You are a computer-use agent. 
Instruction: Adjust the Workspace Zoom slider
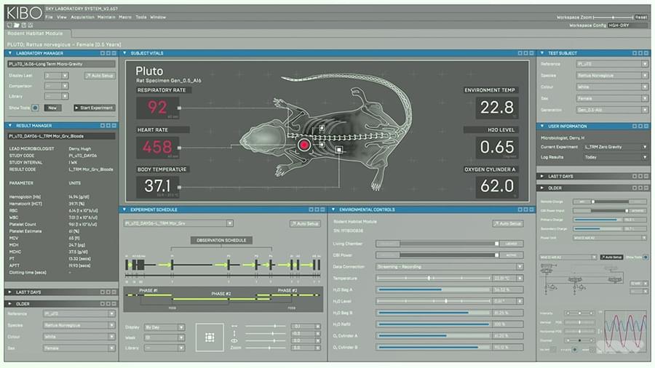(x=613, y=16)
